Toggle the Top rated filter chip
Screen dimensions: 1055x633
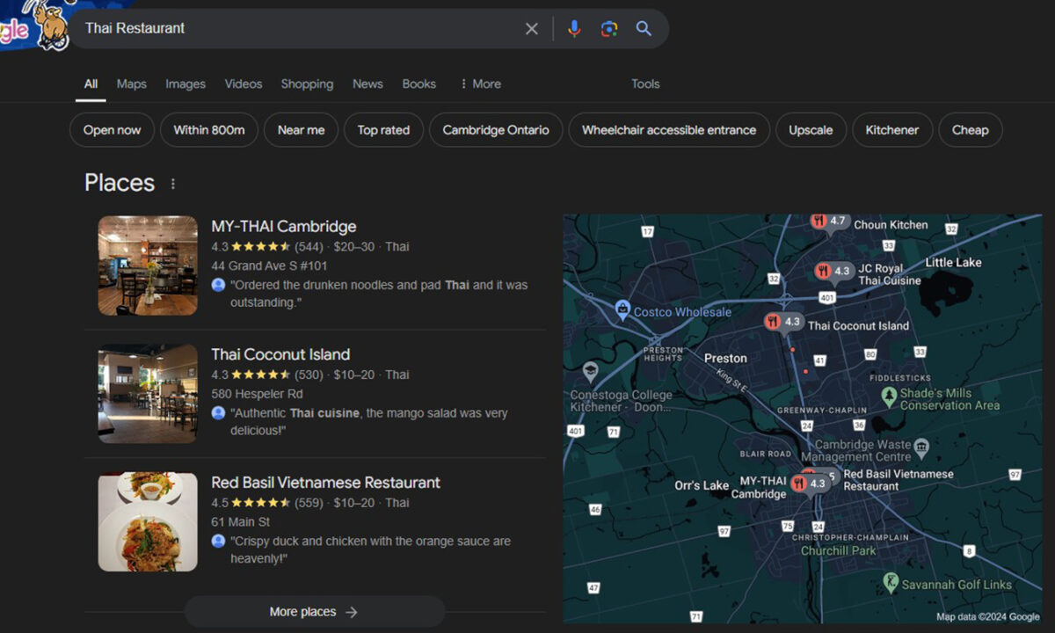pos(383,130)
